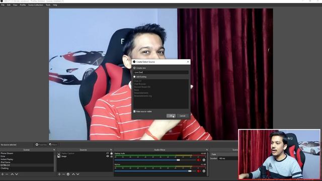322x181 pixels.
Task: Open the Scene Collection menu
Action: 36,5
